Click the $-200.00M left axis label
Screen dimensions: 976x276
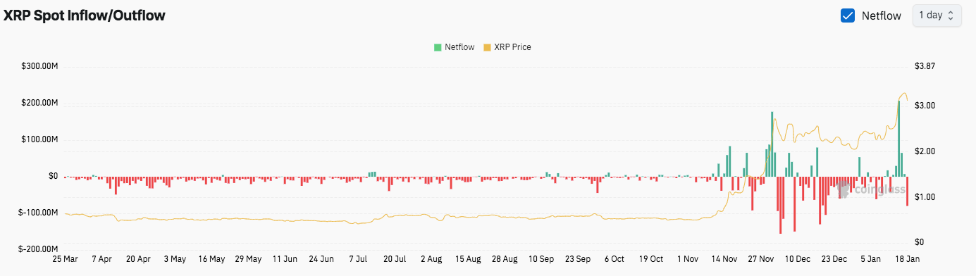click(38, 249)
